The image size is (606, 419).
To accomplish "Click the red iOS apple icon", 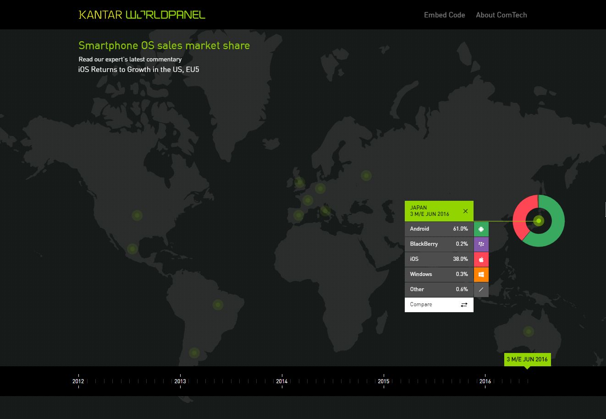I will click(481, 259).
